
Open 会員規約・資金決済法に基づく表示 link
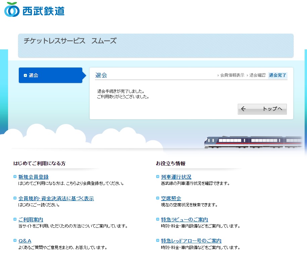point(56,199)
